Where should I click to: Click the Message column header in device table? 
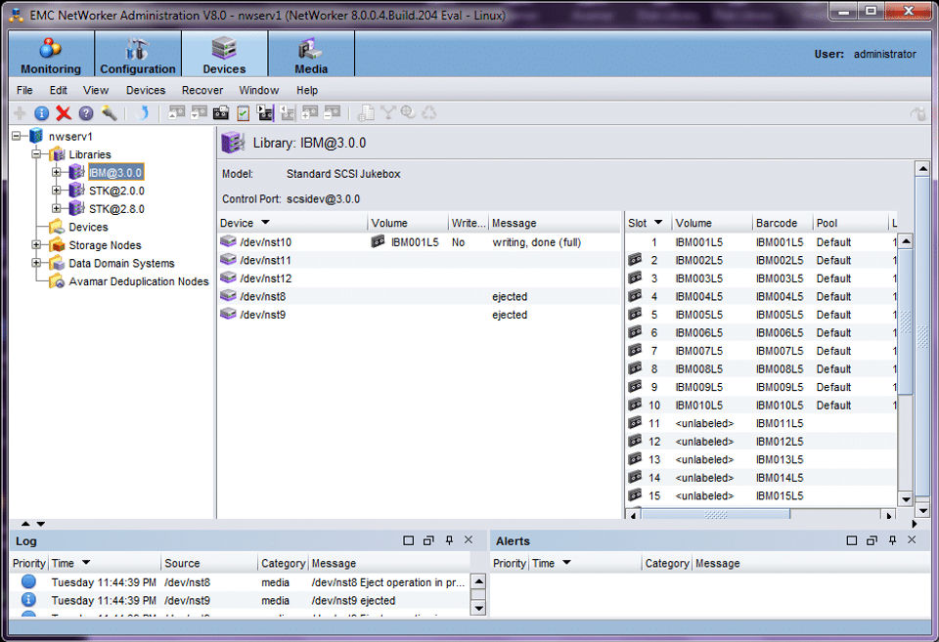554,223
